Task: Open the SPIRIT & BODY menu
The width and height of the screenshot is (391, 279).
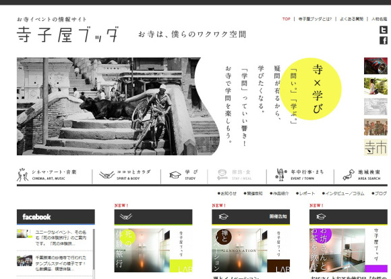Action: [125, 175]
